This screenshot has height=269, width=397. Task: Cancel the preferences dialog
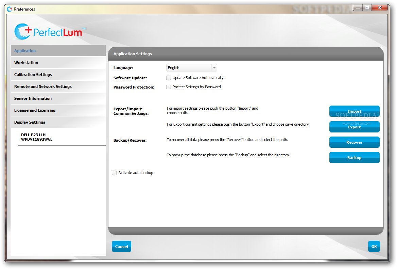click(122, 247)
